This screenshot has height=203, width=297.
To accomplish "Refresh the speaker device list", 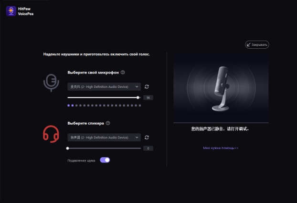I will pyautogui.click(x=147, y=138).
